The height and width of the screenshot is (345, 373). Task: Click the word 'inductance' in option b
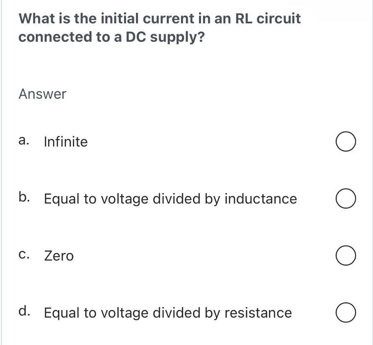[261, 199]
